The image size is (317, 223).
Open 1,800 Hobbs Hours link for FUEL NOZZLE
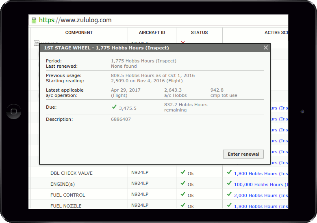(x=260, y=206)
